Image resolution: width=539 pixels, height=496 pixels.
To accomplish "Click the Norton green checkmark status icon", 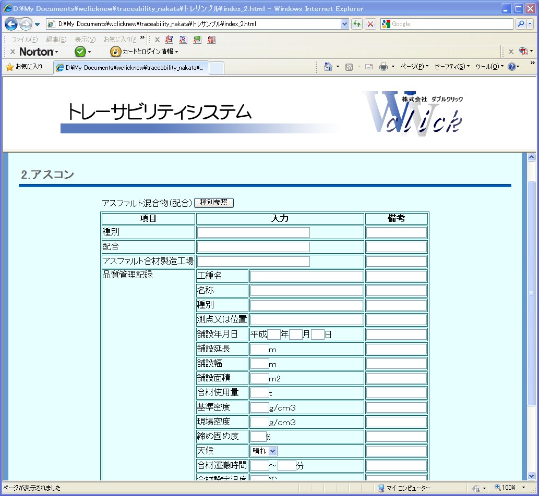I will (x=80, y=52).
